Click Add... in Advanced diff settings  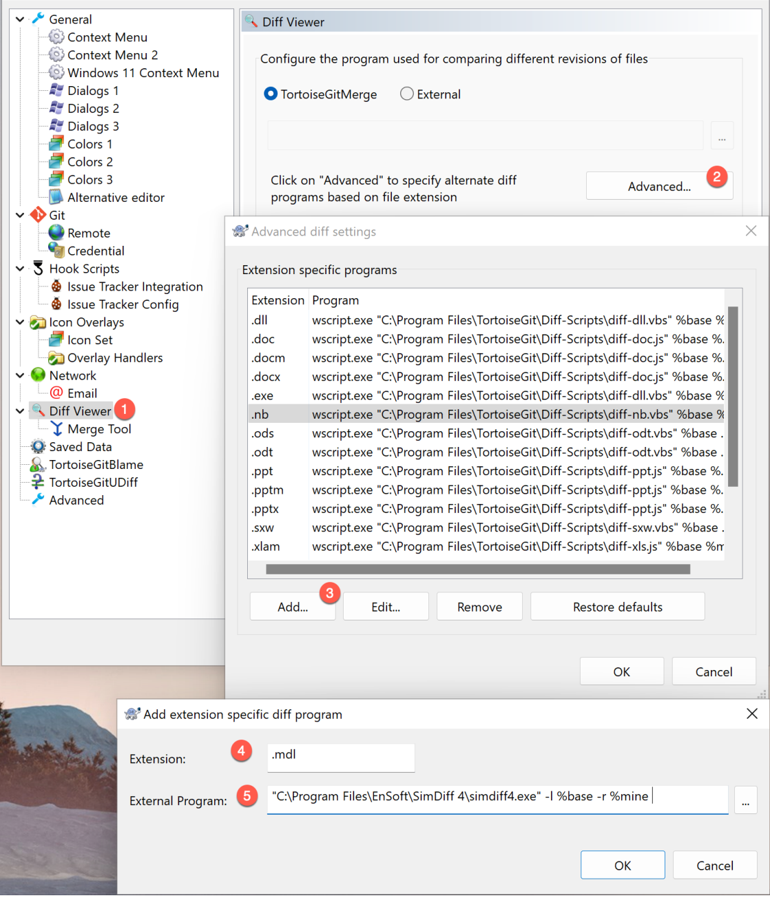(293, 607)
